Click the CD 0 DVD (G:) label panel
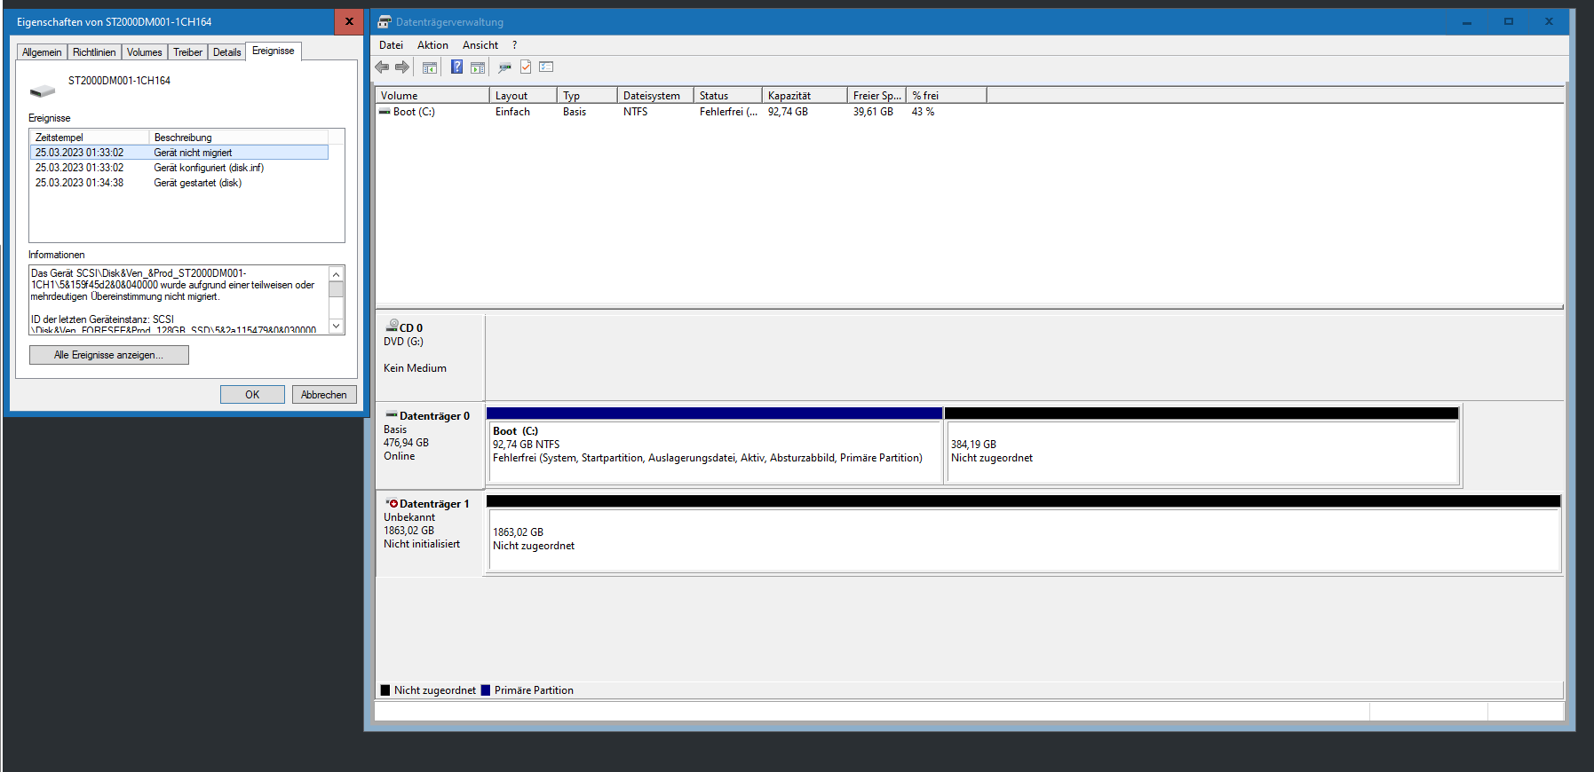The height and width of the screenshot is (772, 1594). click(430, 357)
